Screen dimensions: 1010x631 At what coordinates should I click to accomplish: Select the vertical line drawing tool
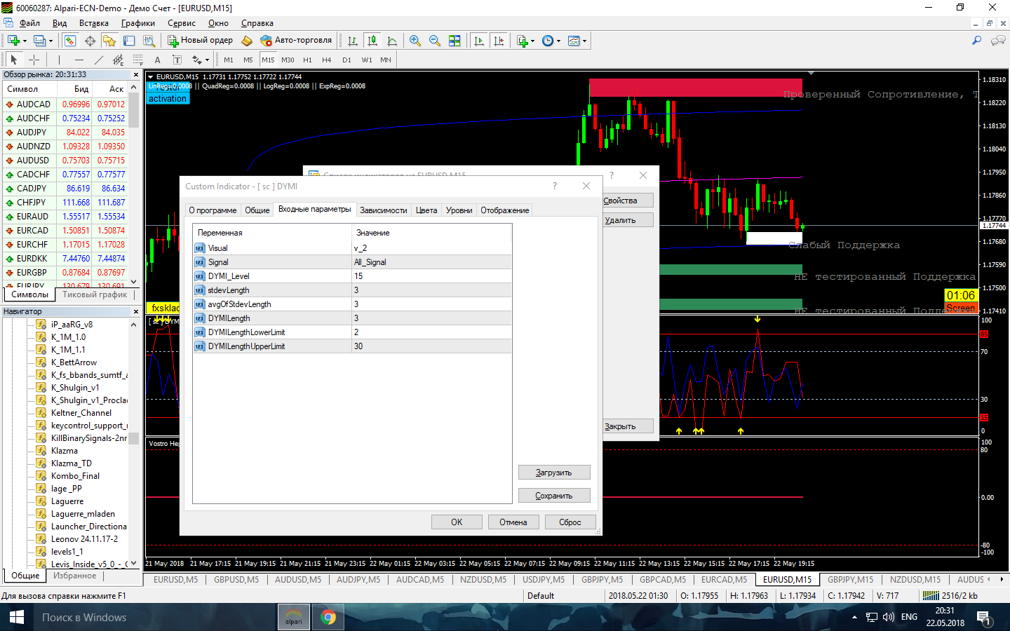pyautogui.click(x=60, y=60)
